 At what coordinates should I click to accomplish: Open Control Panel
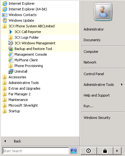point(94,74)
